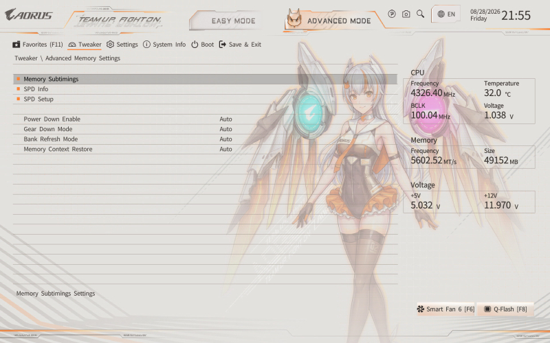Image resolution: width=550 pixels, height=343 pixels.
Task: Open the Save & Exit tab
Action: [240, 45]
